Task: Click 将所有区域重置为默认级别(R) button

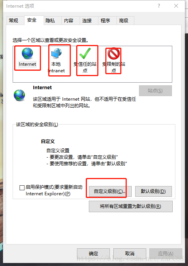Action: pos(131,206)
